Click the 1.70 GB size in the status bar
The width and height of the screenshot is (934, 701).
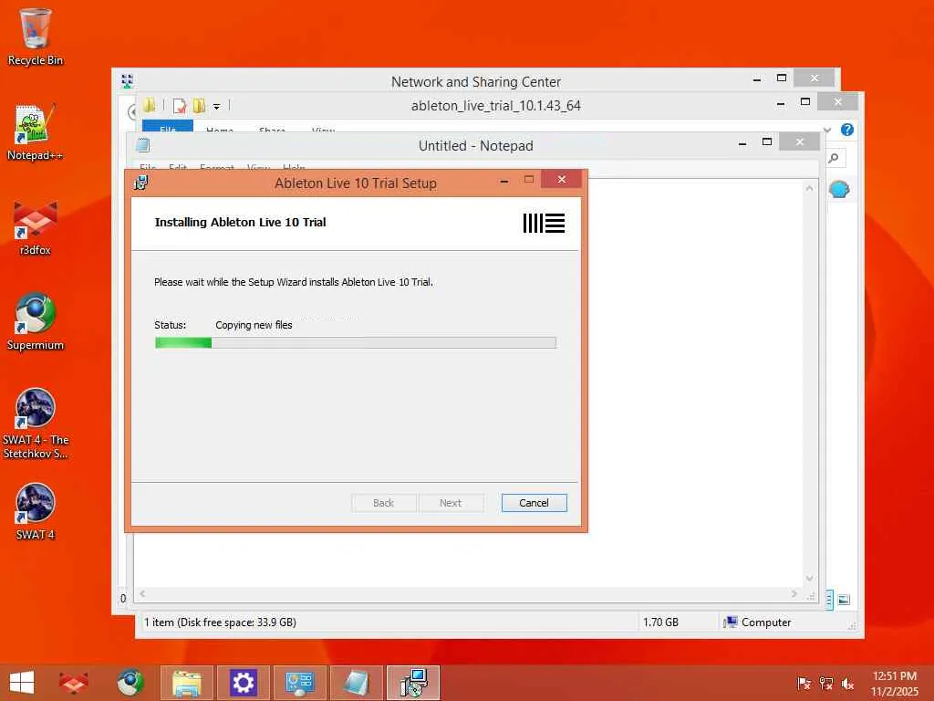point(660,623)
